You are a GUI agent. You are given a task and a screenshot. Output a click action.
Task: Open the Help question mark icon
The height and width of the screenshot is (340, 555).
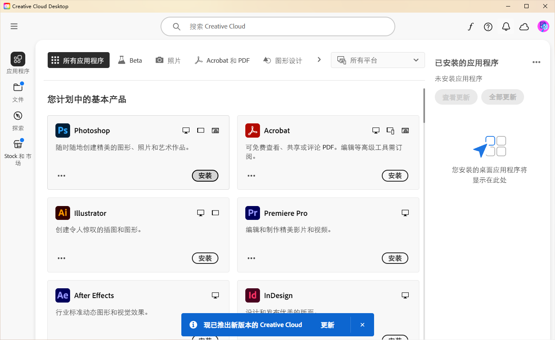488,27
